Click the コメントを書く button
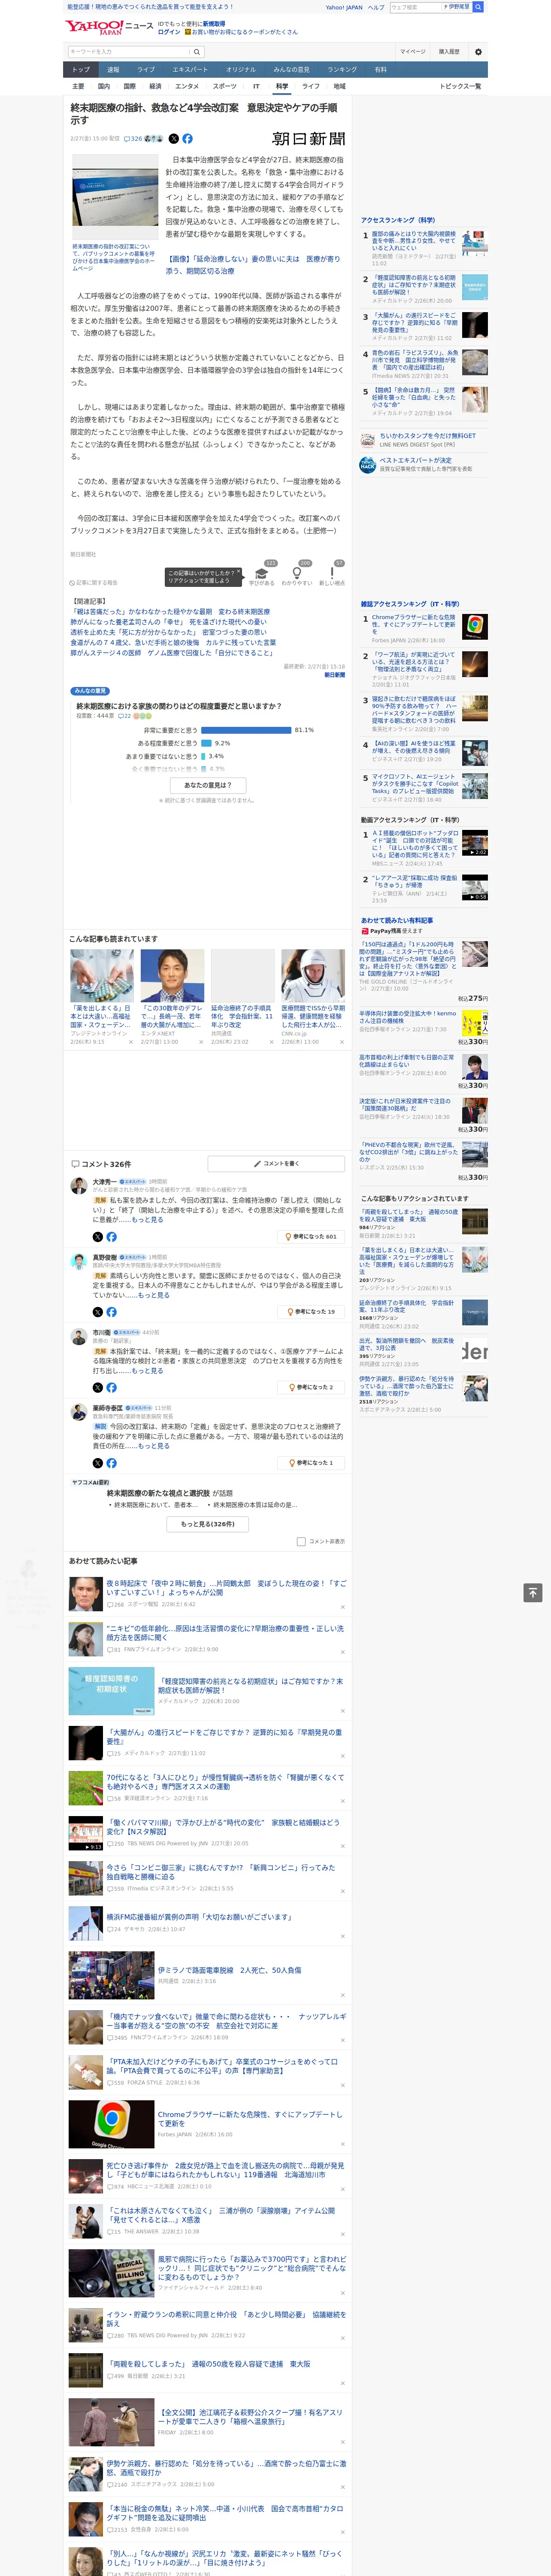The width and height of the screenshot is (551, 2576). tap(277, 1164)
